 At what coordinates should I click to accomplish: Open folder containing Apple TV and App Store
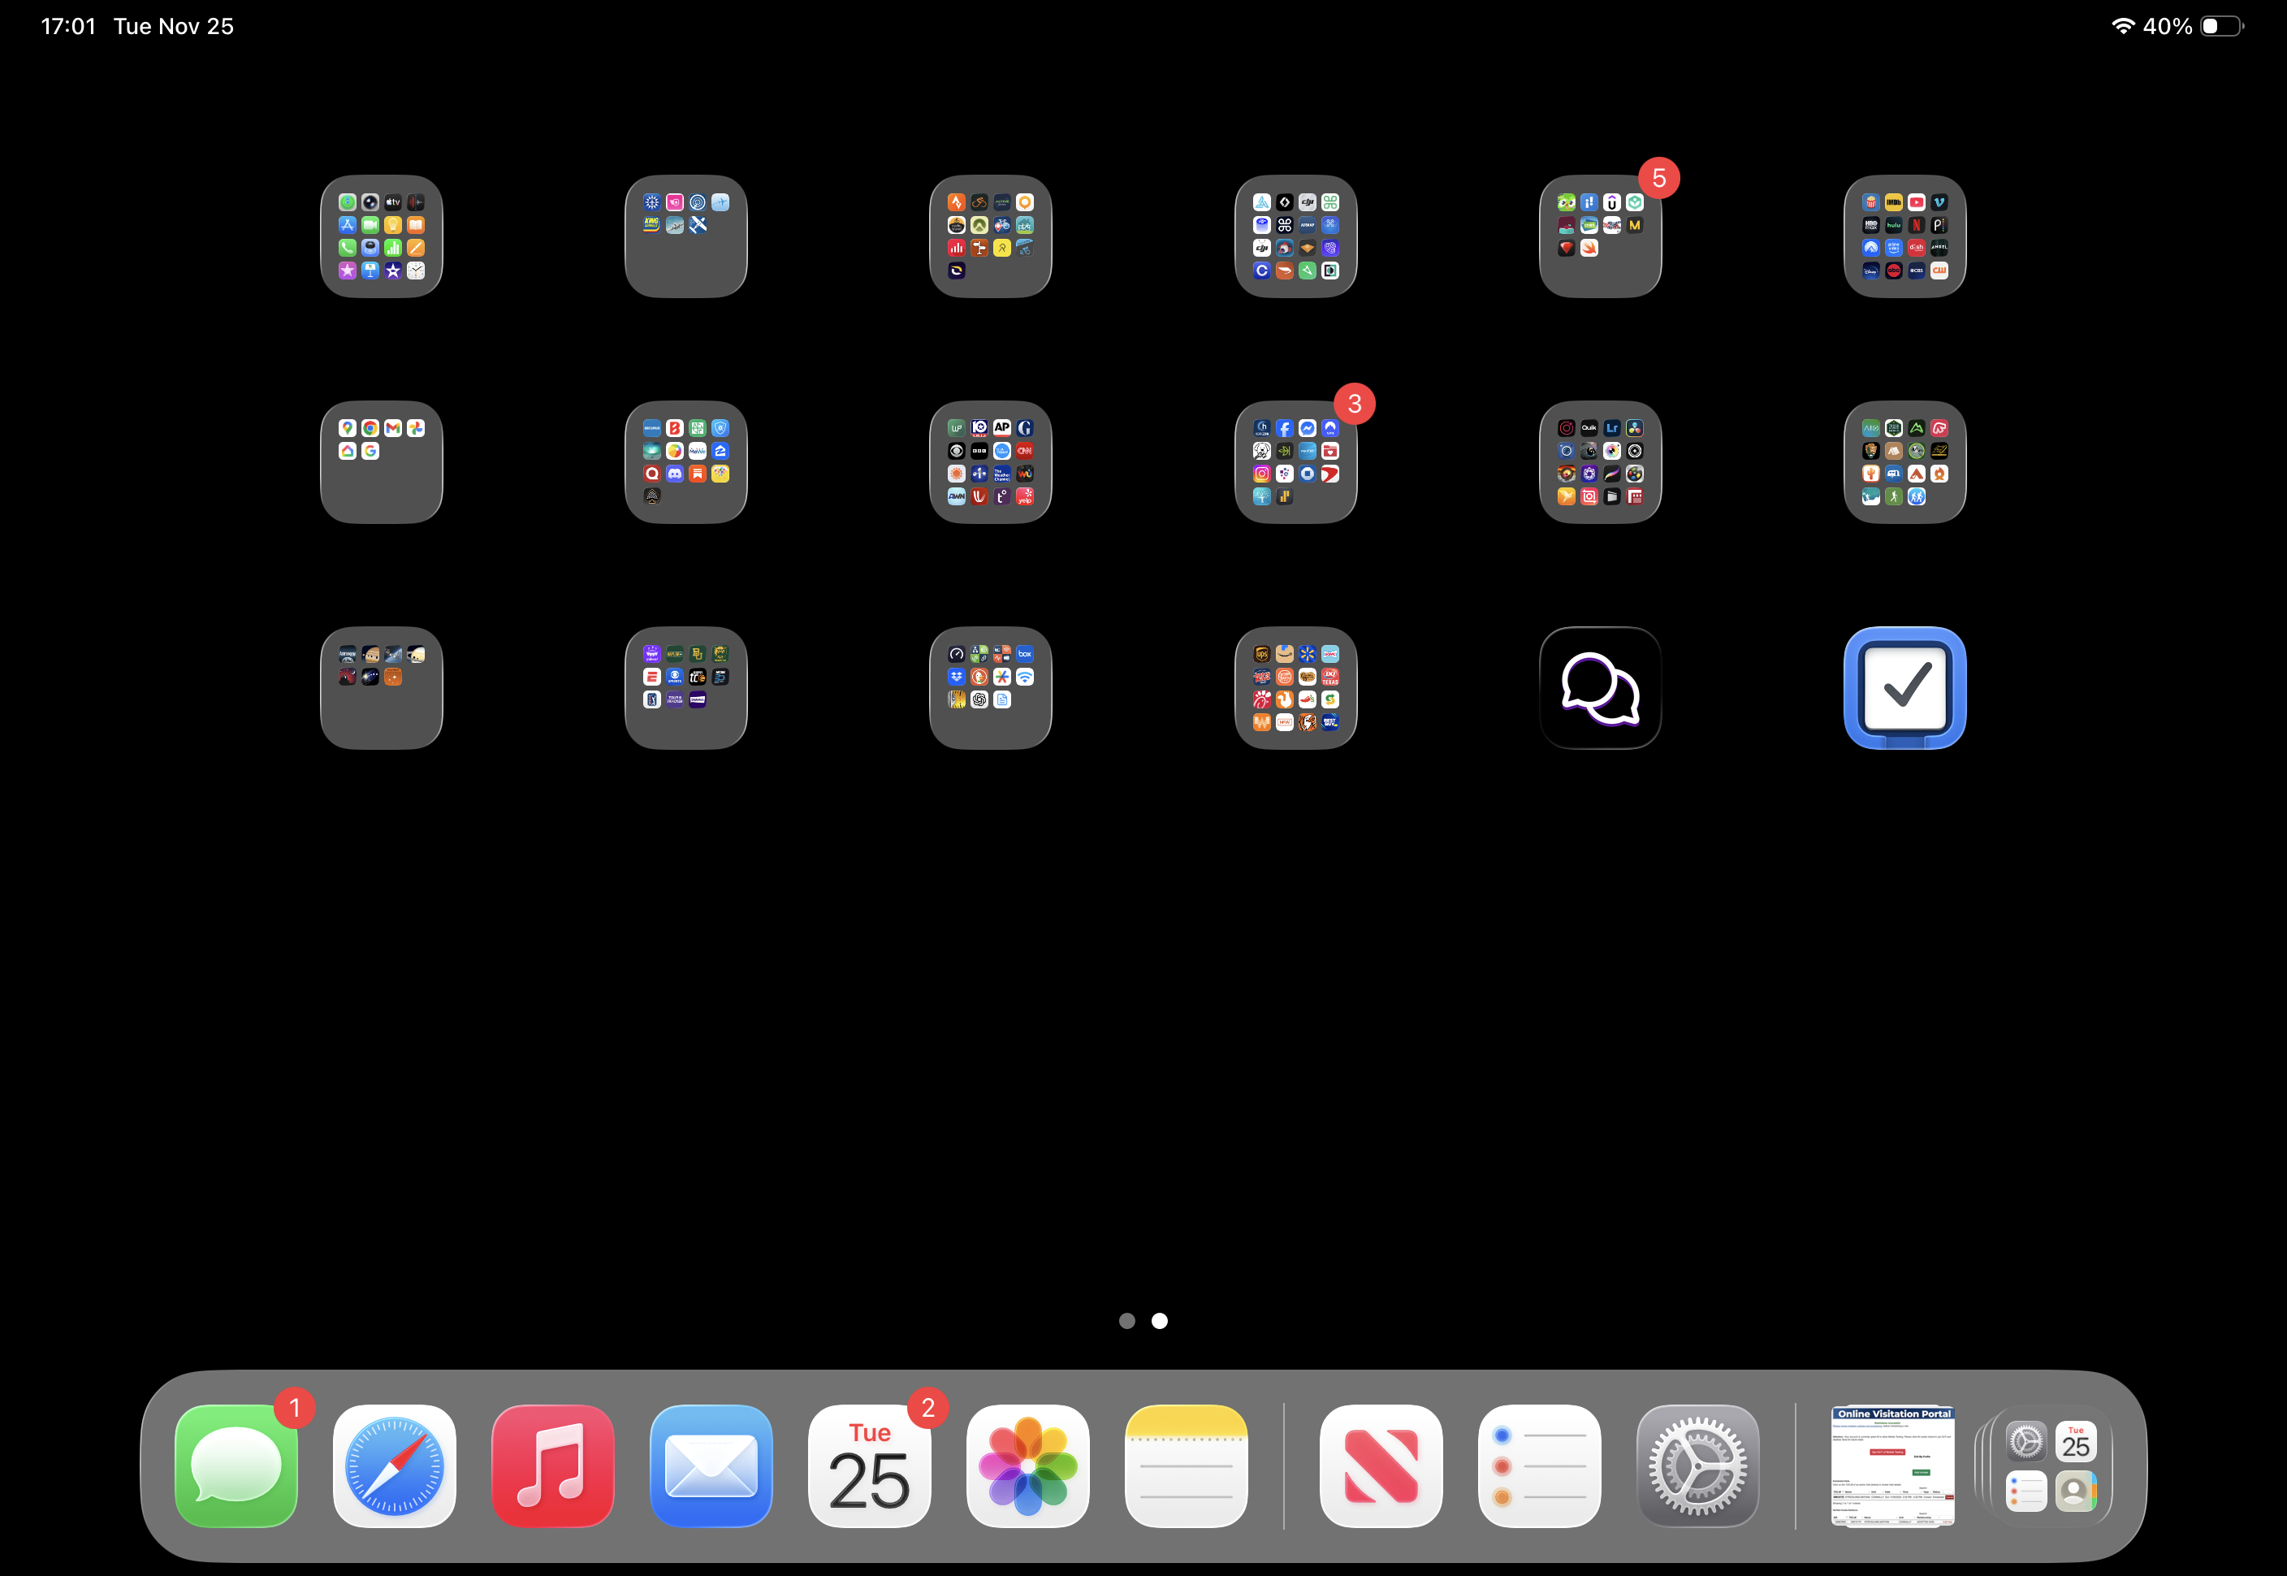click(381, 237)
